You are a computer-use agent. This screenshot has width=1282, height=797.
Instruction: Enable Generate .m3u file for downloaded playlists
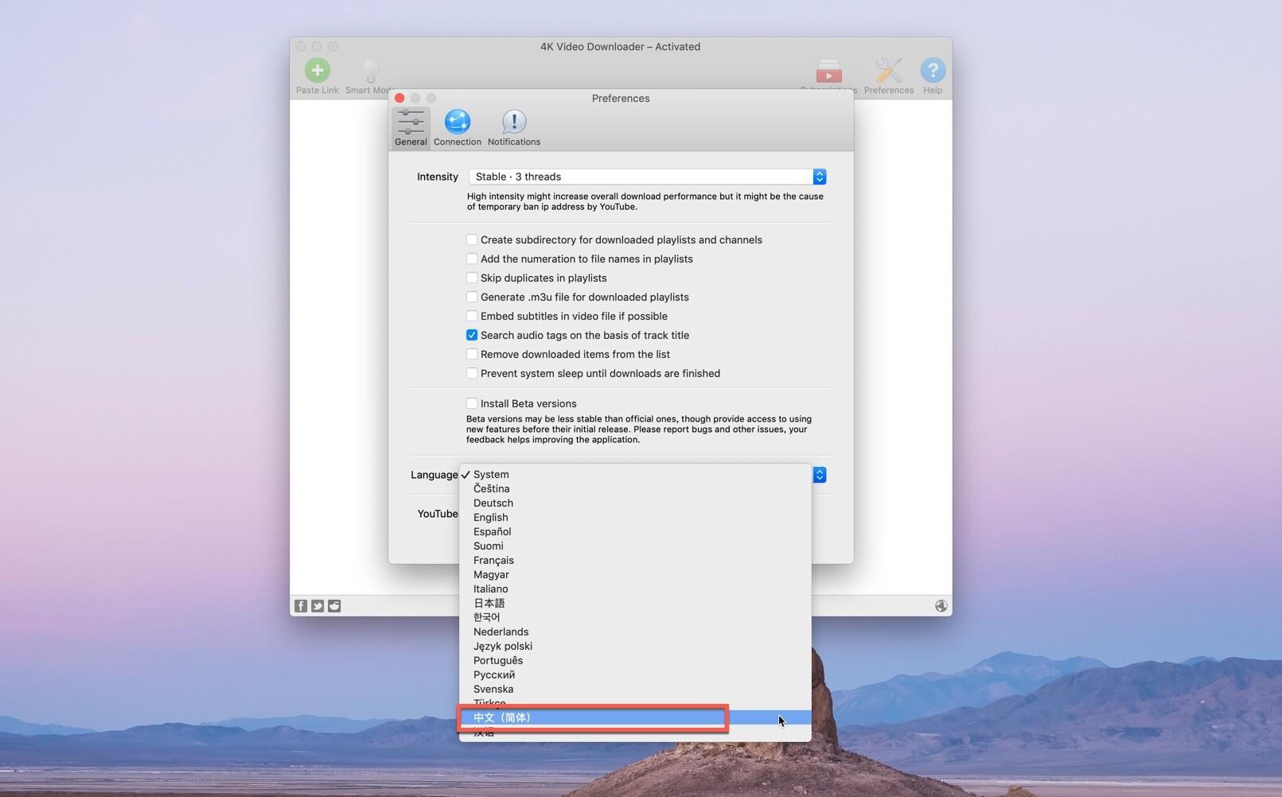[472, 297]
